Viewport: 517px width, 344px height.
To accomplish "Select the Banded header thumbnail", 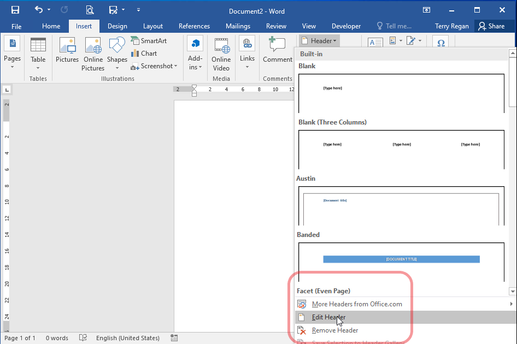I will coord(401,262).
